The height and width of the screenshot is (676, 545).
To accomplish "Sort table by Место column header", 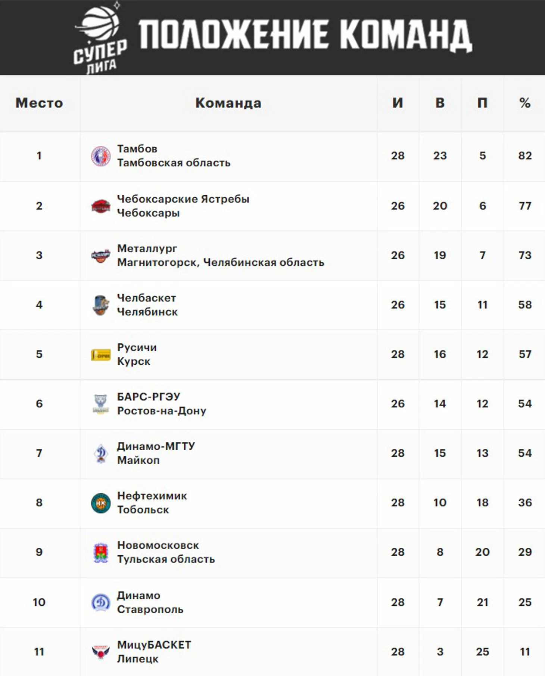I will [39, 103].
